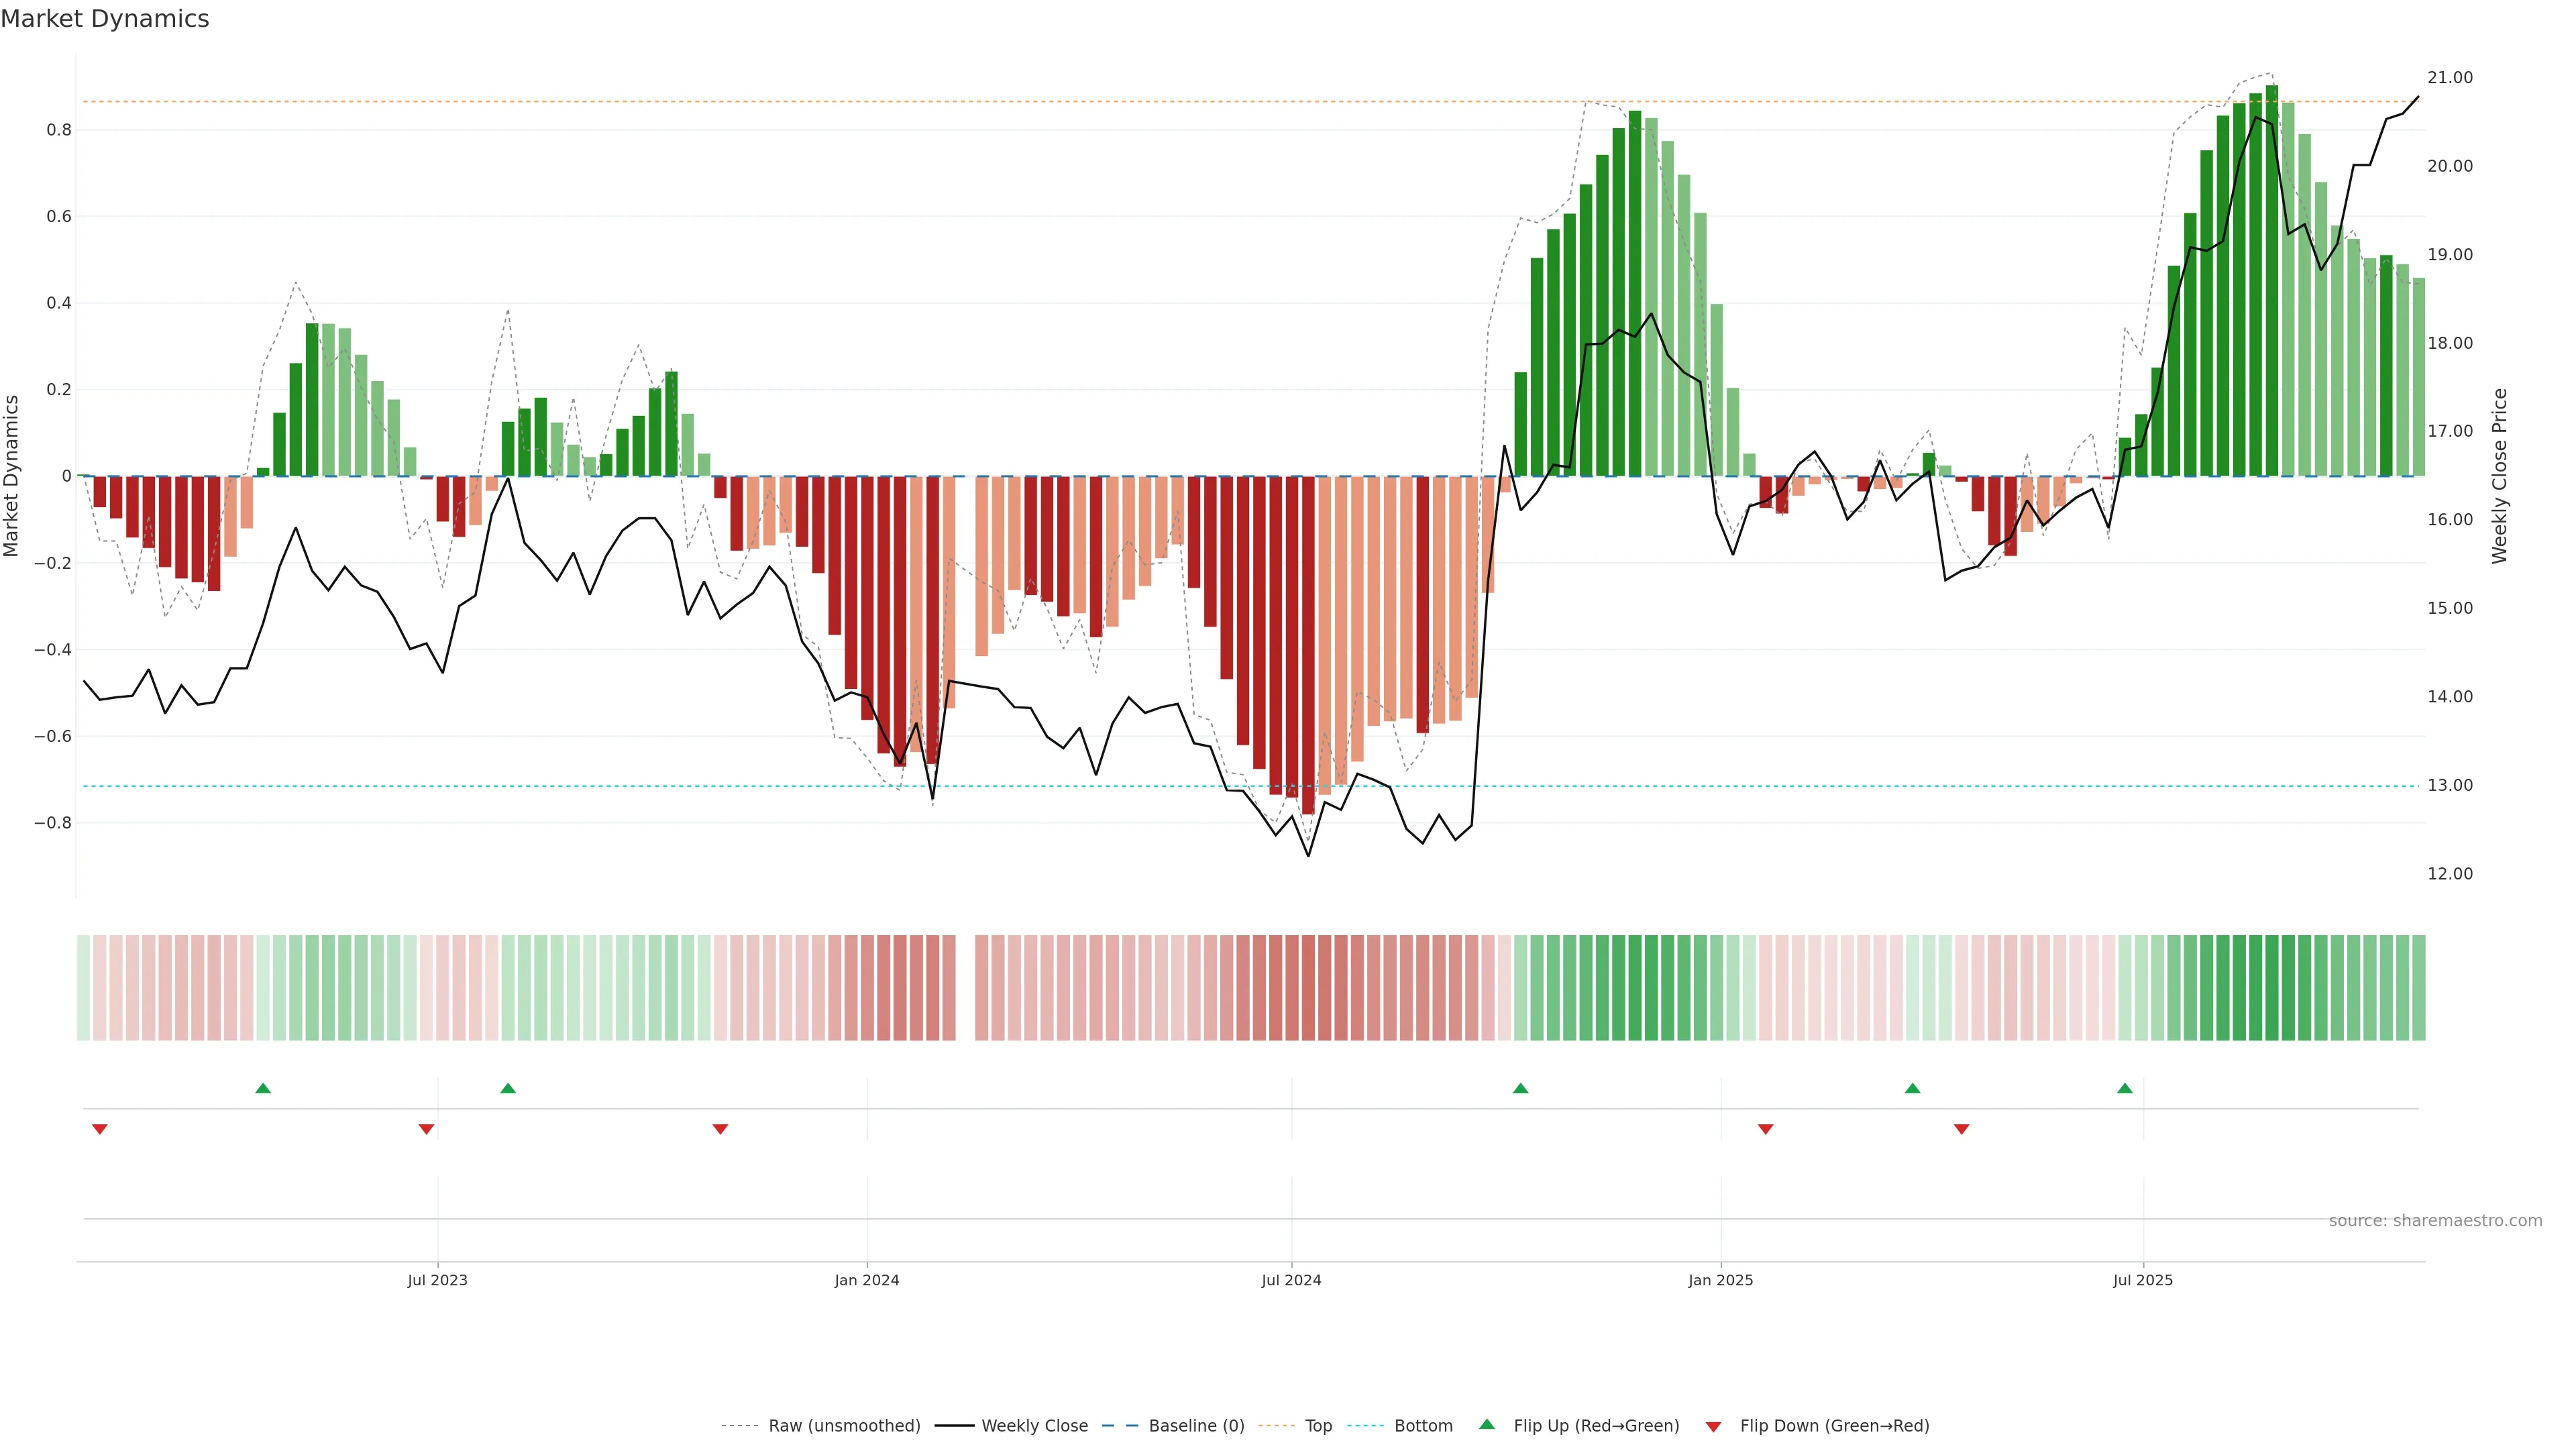Hide the Top threshold legend entry

click(x=1318, y=1426)
